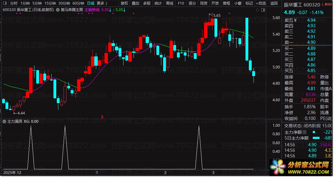Open the F10 company info

(181, 3)
